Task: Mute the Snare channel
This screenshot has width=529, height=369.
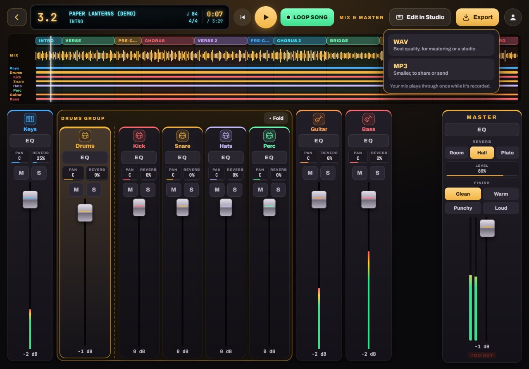Action: pos(174,190)
